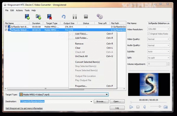Click the Remove File toolbar icon with red X
Image resolution: width=177 pixels, height=116 pixels.
click(50, 17)
